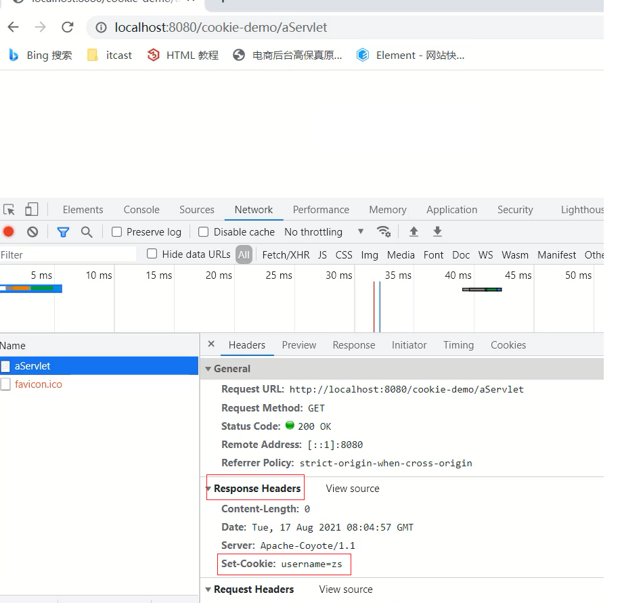Open the 电商后台高保真原 bookmark

click(x=287, y=55)
